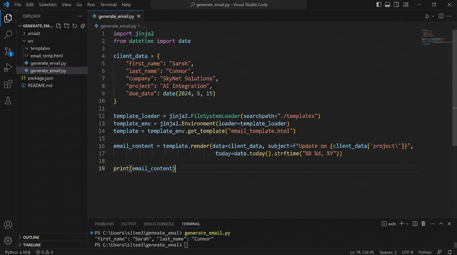This screenshot has height=255, width=457.
Task: Switch to the PROBLEMS tab
Action: pyautogui.click(x=104, y=224)
